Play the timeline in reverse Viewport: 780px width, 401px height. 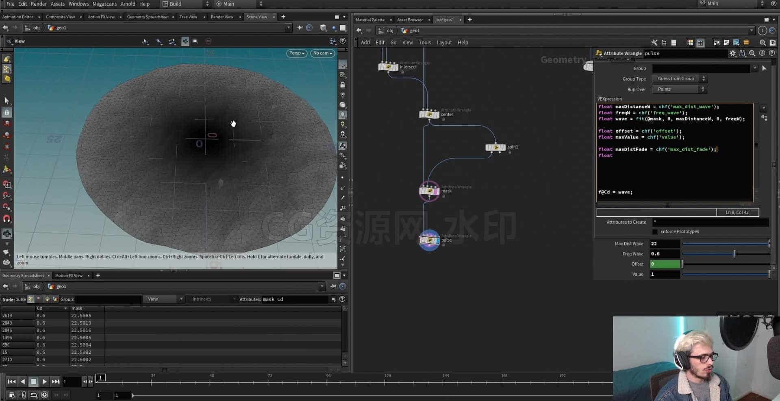23,381
